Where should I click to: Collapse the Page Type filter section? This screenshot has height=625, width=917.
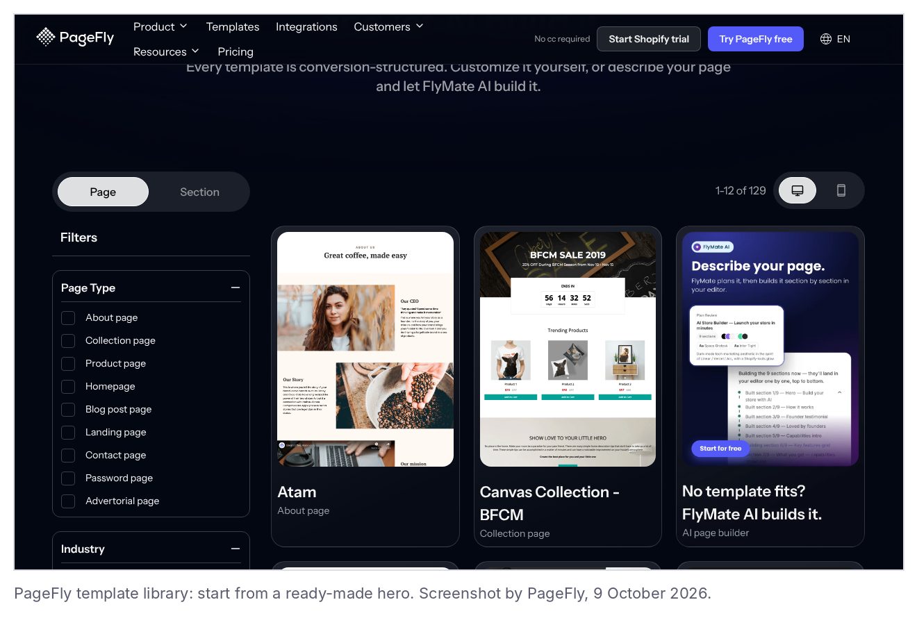tap(236, 287)
